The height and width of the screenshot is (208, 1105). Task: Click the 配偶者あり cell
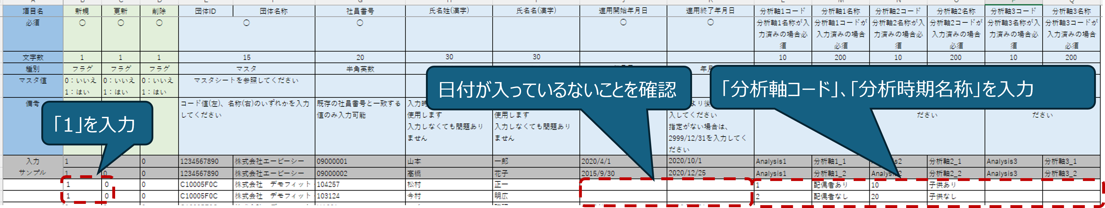[840, 185]
